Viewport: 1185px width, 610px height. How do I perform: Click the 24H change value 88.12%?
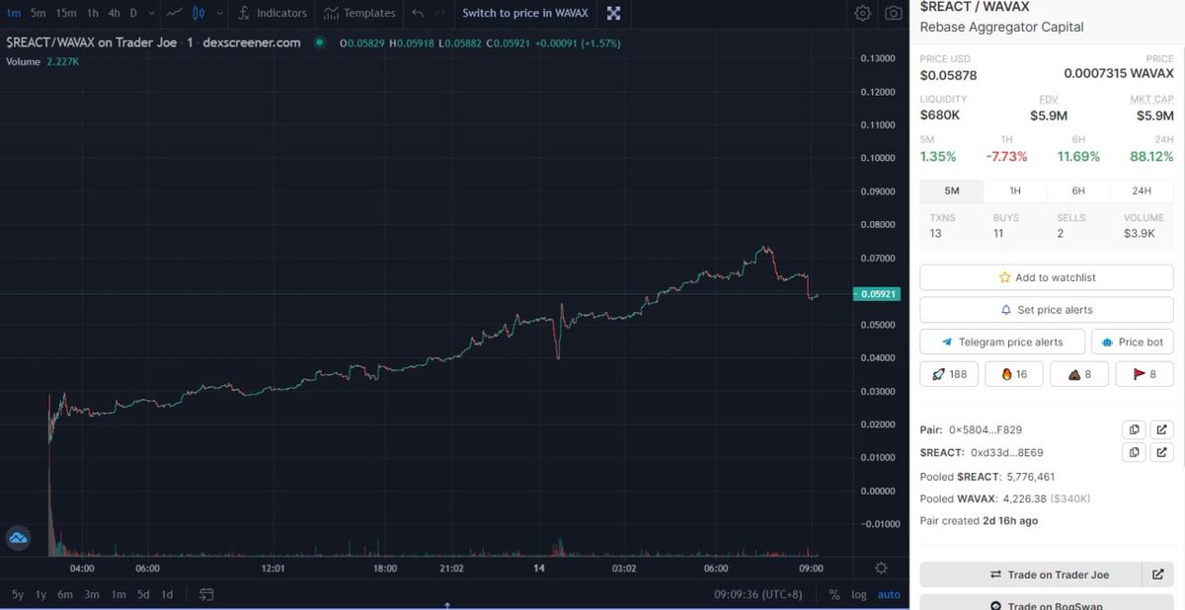pos(1150,156)
